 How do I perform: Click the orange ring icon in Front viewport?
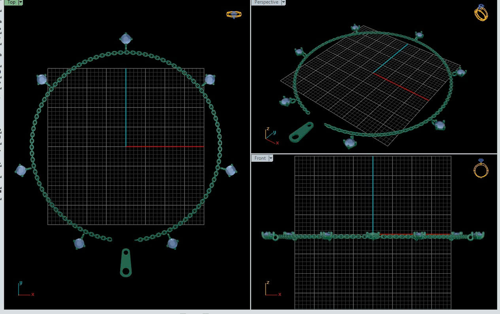[x=481, y=169]
